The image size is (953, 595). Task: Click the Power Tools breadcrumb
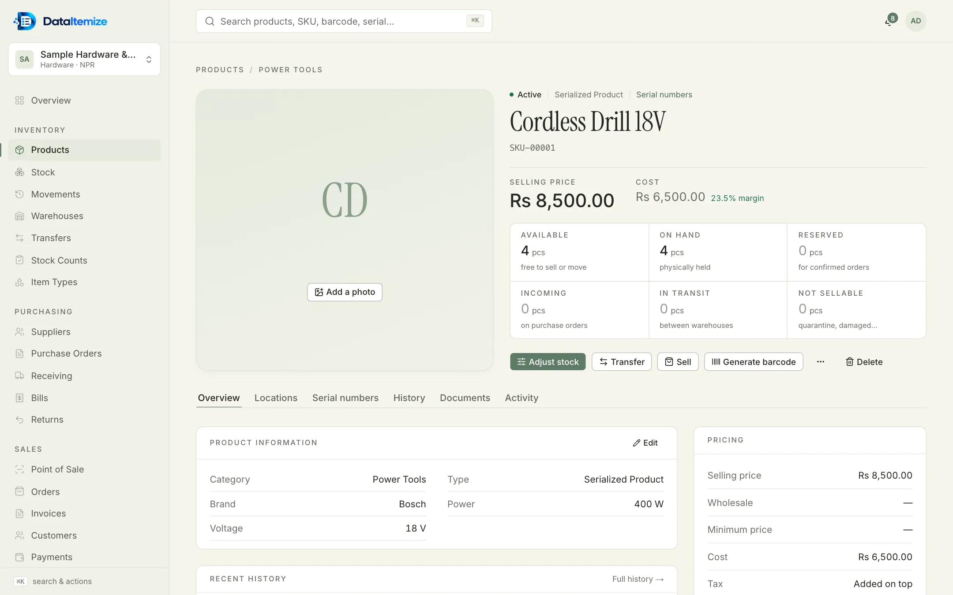[x=290, y=70]
